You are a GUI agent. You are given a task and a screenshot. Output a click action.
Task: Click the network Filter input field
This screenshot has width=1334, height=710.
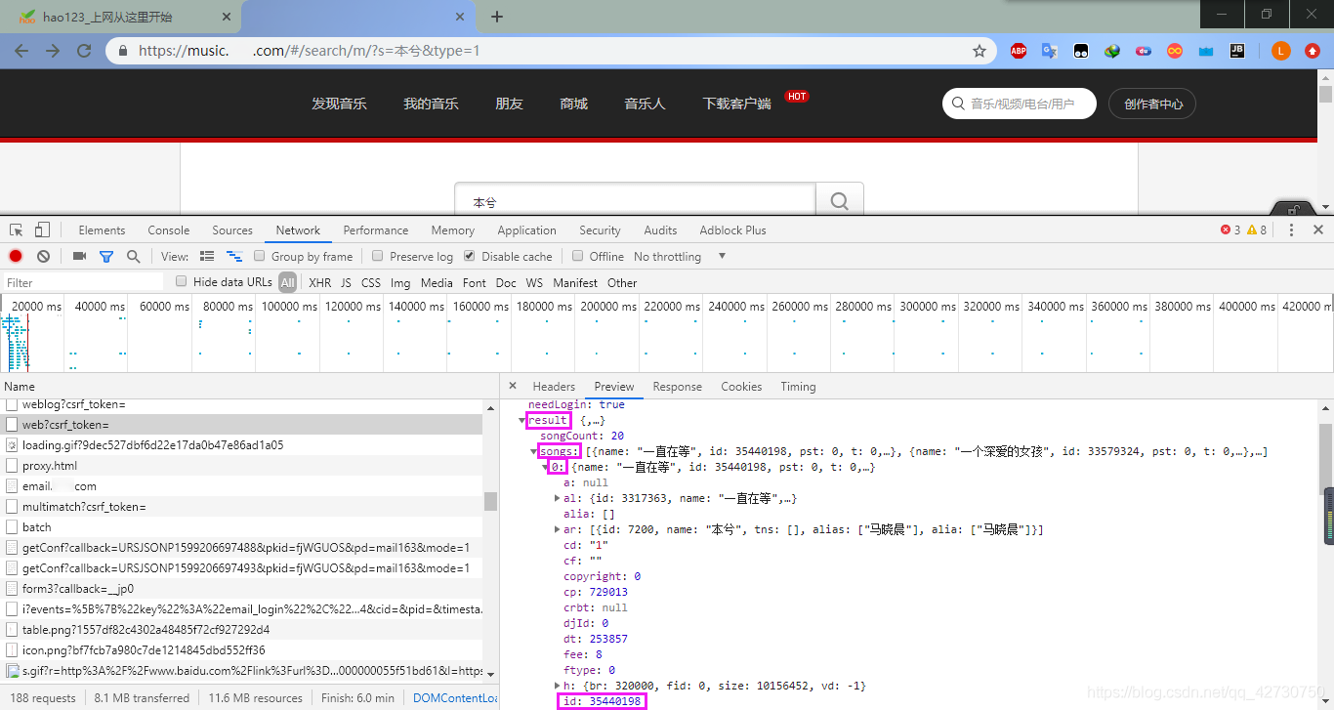(x=83, y=282)
